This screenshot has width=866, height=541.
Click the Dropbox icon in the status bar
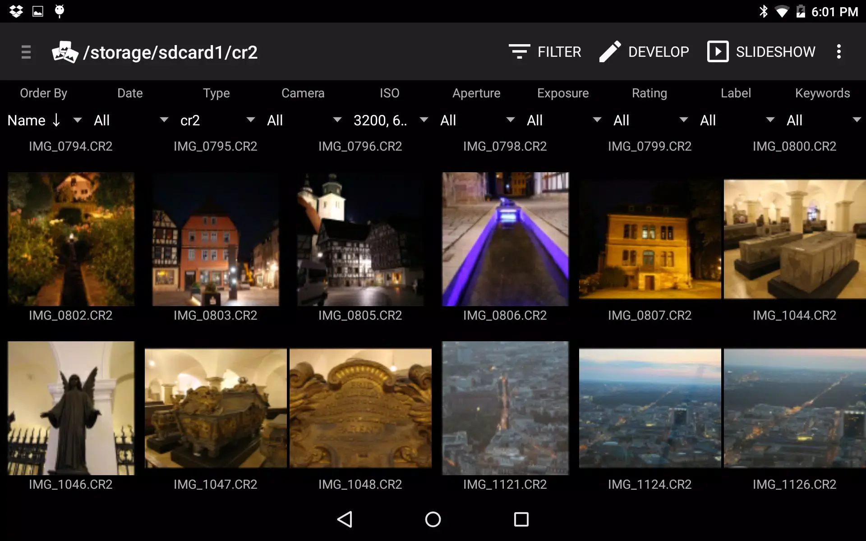pyautogui.click(x=16, y=11)
